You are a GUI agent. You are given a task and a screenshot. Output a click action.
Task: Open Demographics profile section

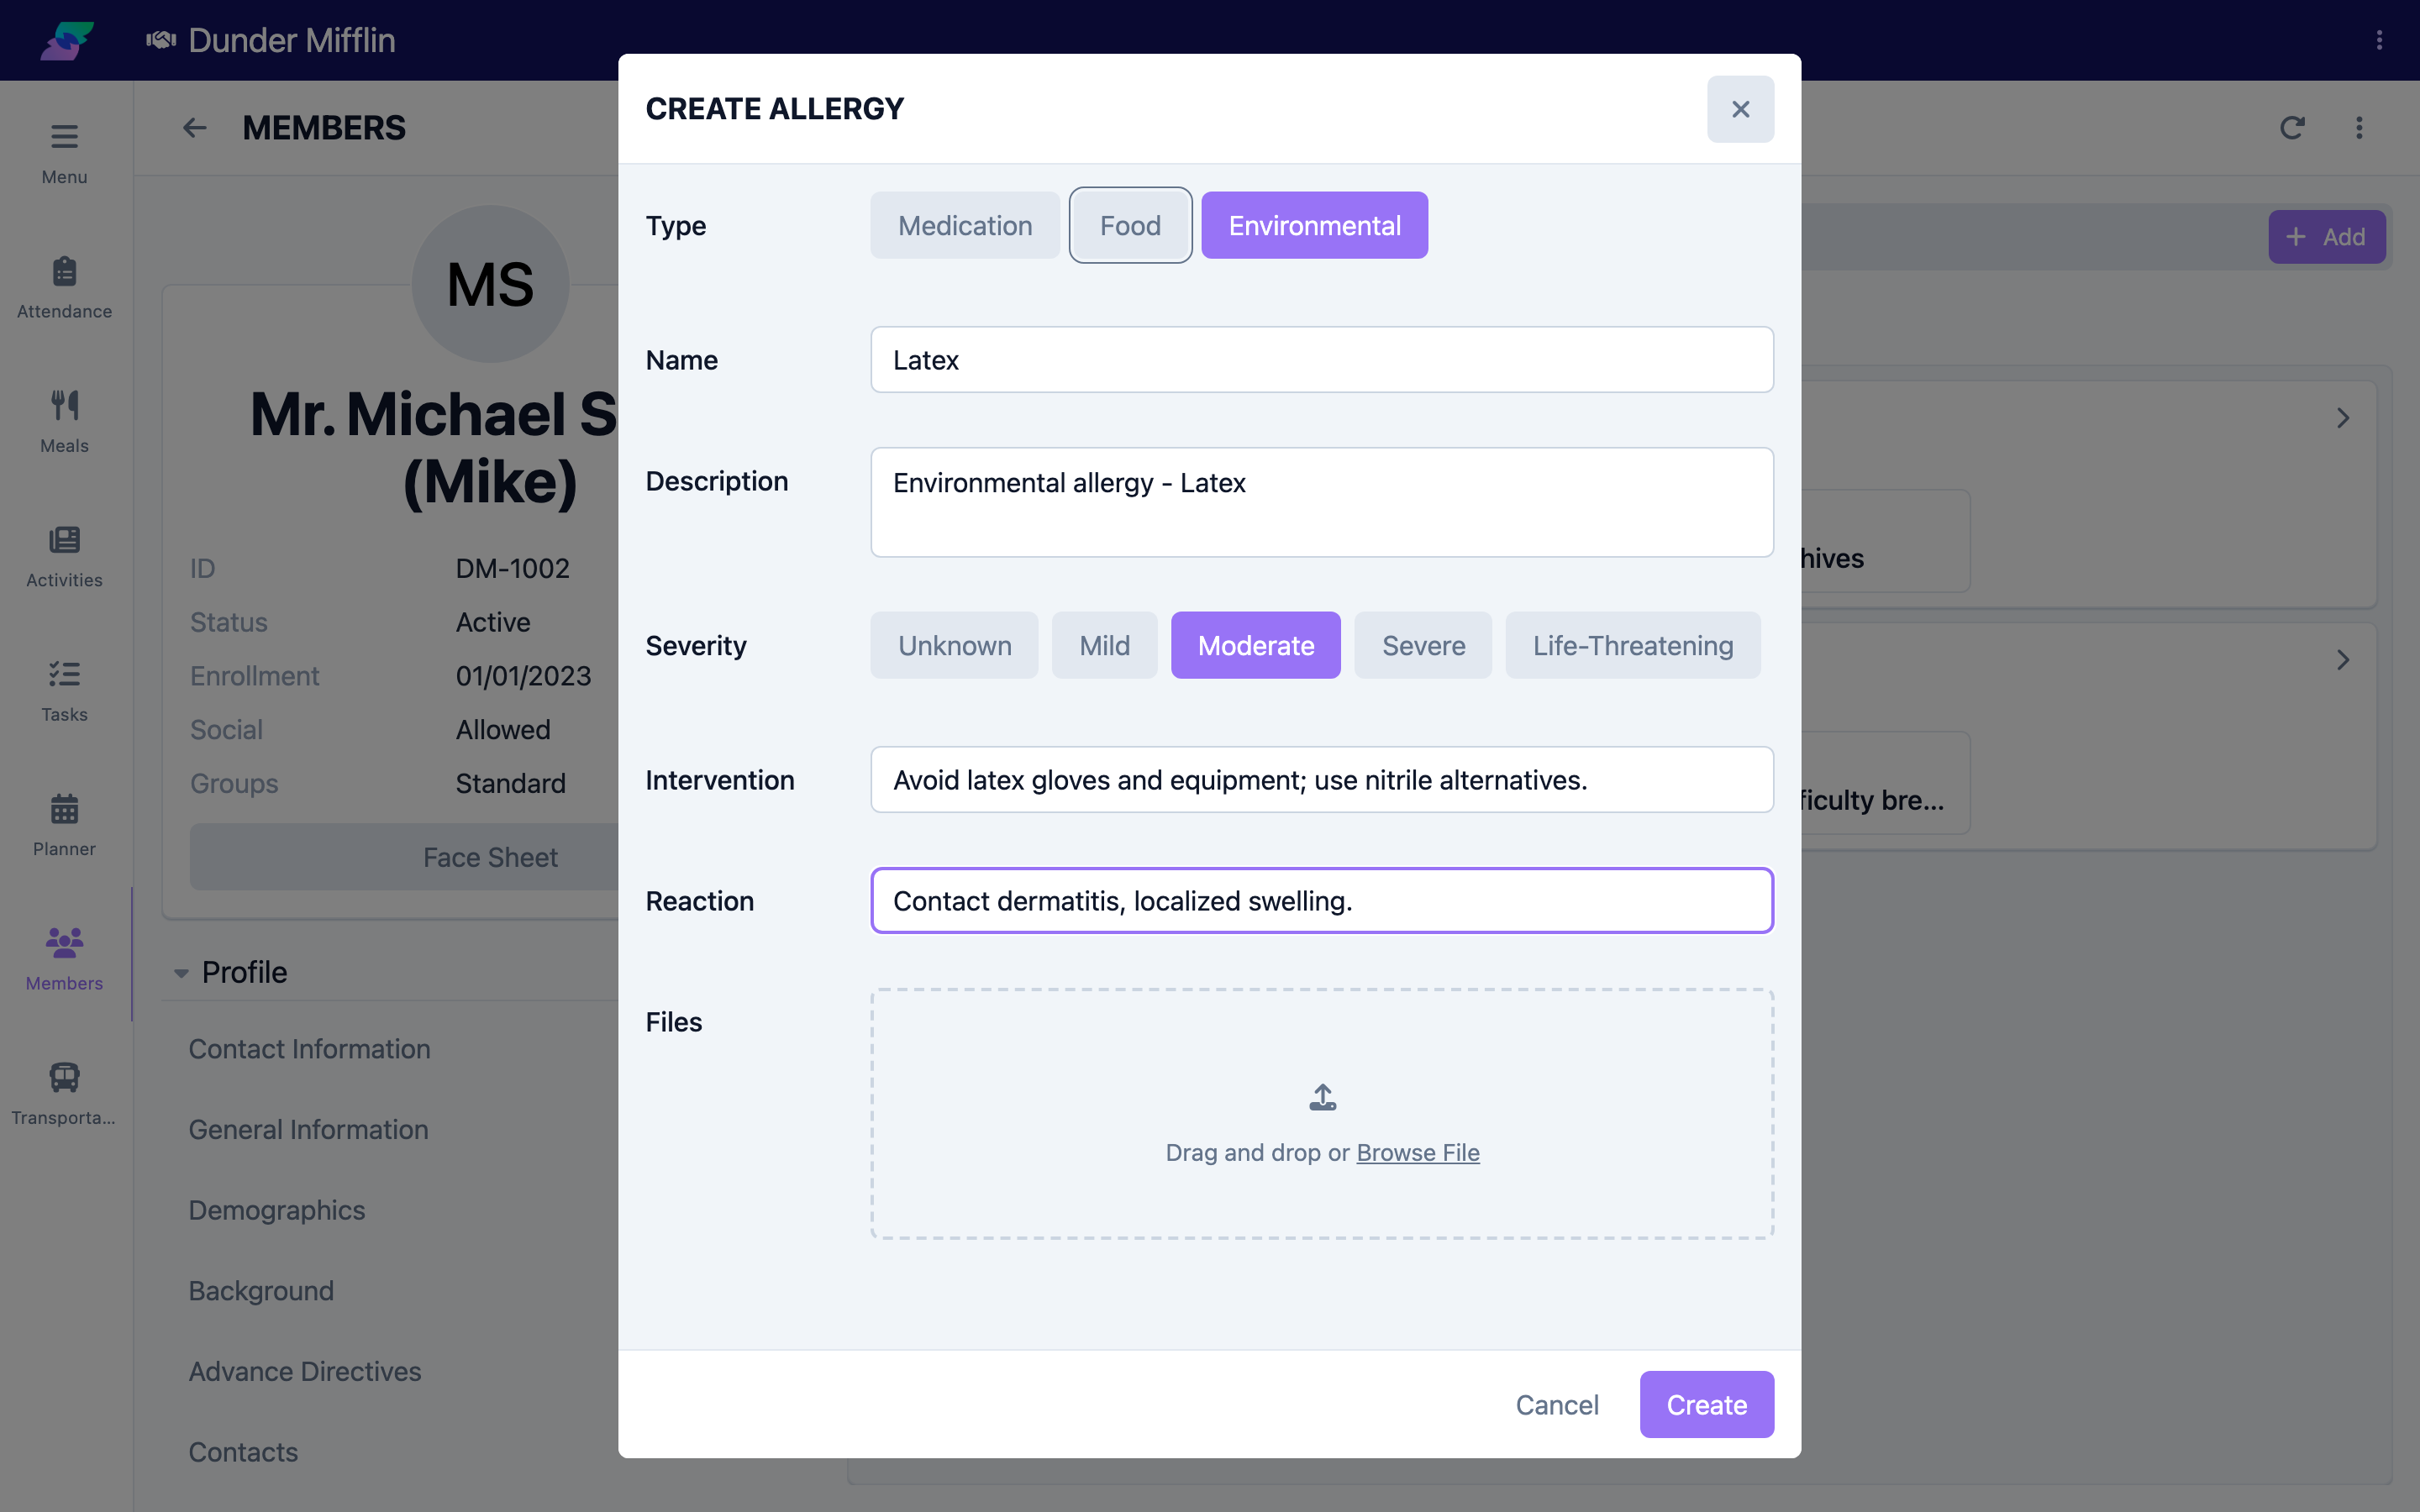pyautogui.click(x=277, y=1210)
